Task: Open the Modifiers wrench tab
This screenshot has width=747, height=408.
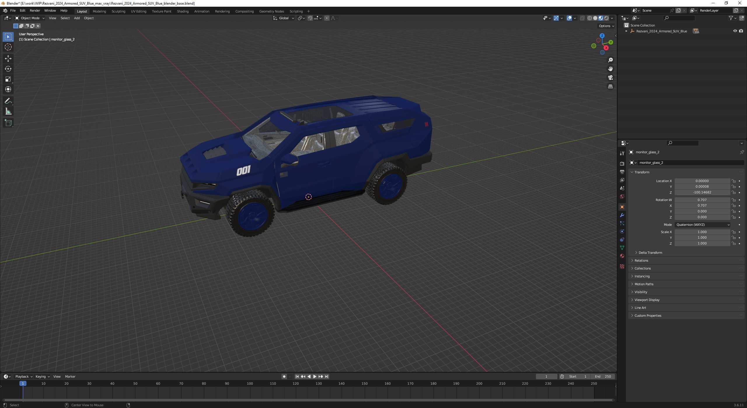Action: tap(622, 215)
